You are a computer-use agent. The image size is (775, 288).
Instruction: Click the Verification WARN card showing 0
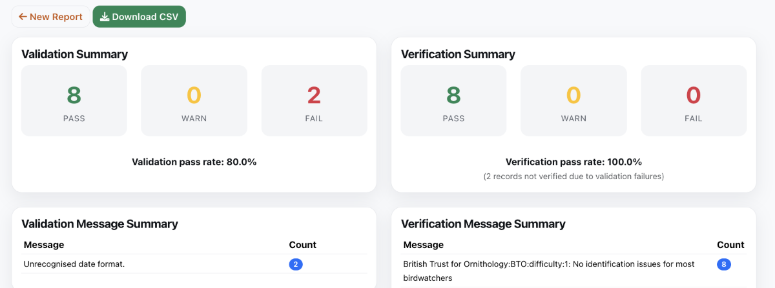[x=573, y=101]
